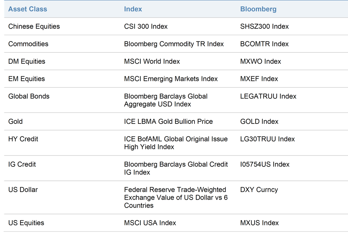Click the HY Credit row label
The width and height of the screenshot is (348, 250).
tap(23, 139)
